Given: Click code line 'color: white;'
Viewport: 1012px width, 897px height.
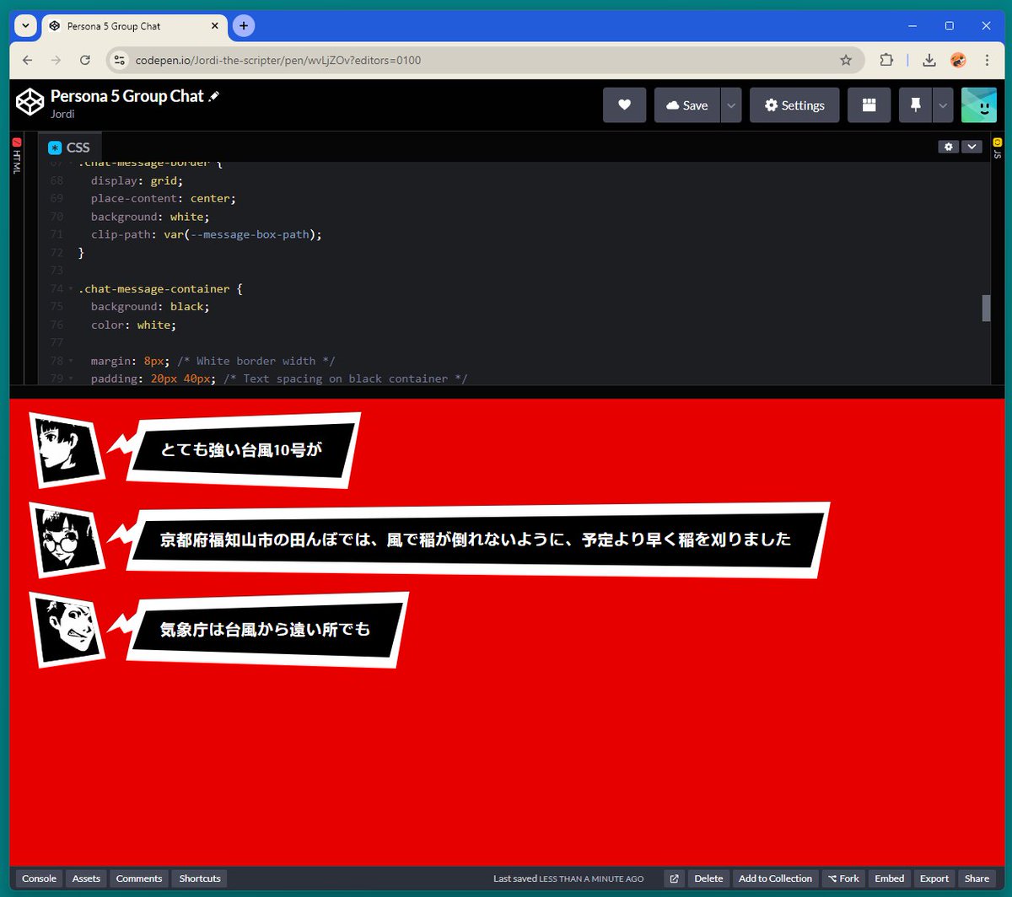Looking at the screenshot, I should pos(133,325).
